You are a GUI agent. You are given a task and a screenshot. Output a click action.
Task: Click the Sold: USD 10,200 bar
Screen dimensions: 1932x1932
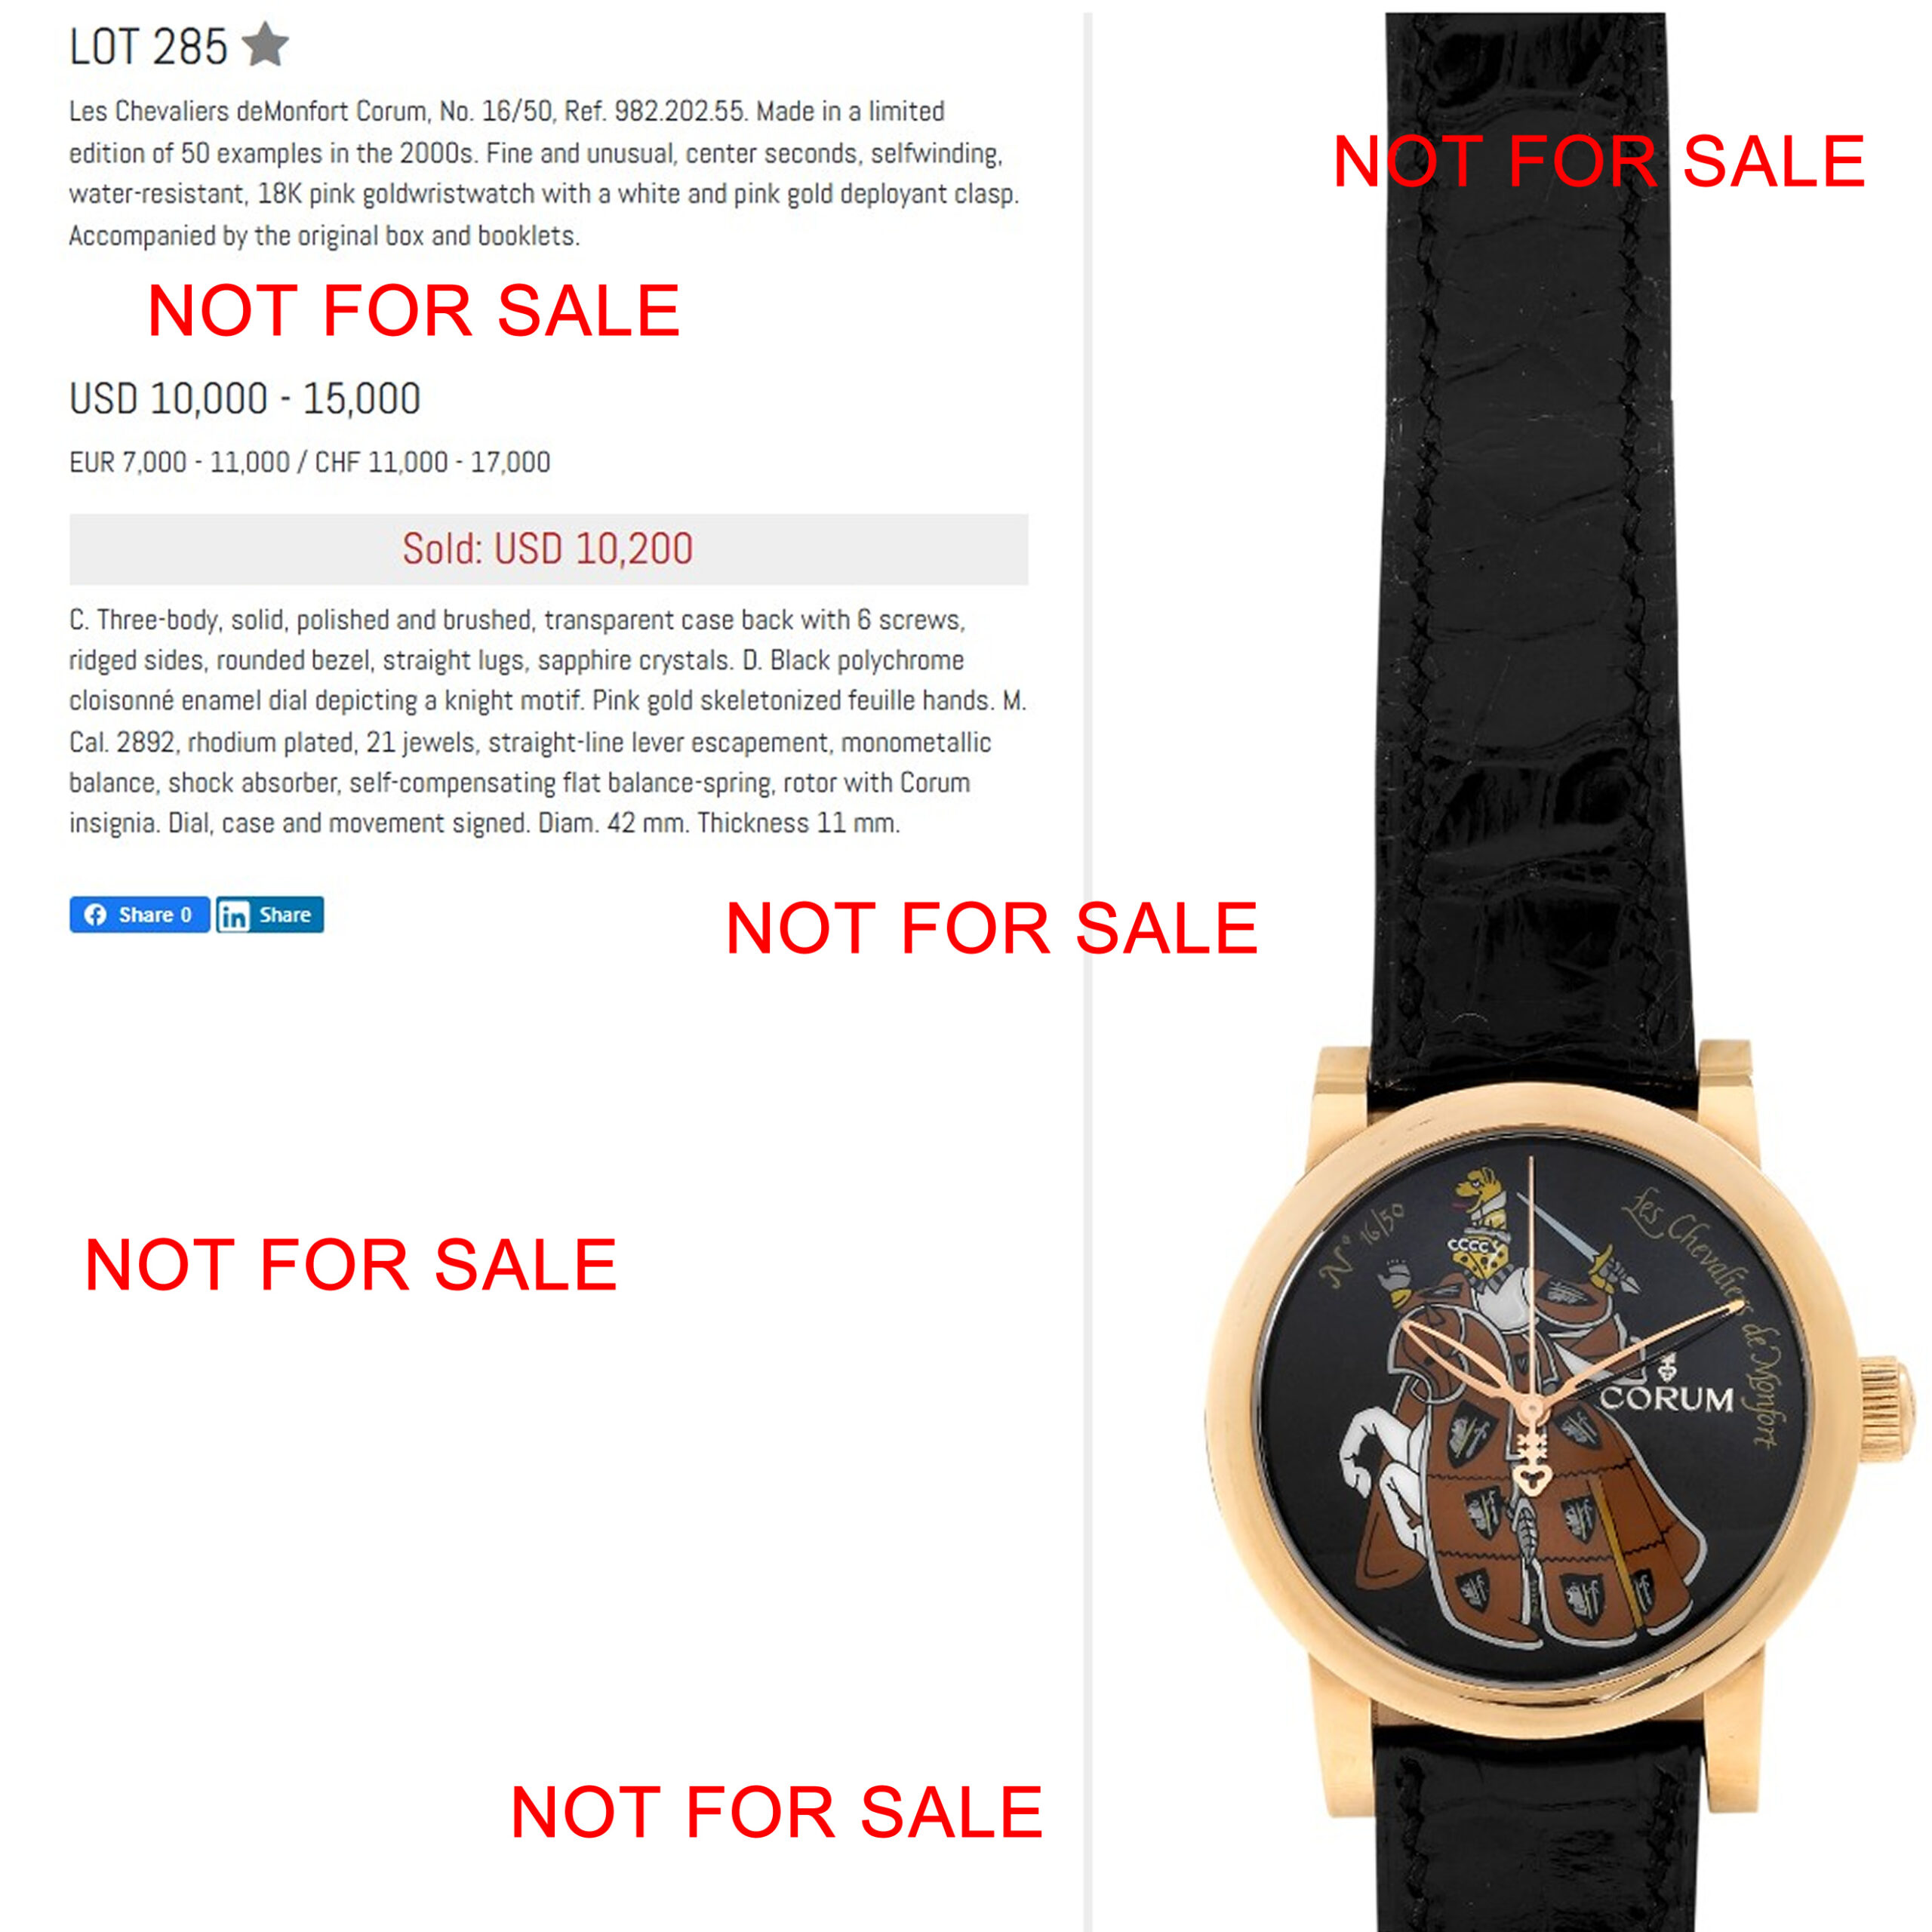(x=548, y=549)
